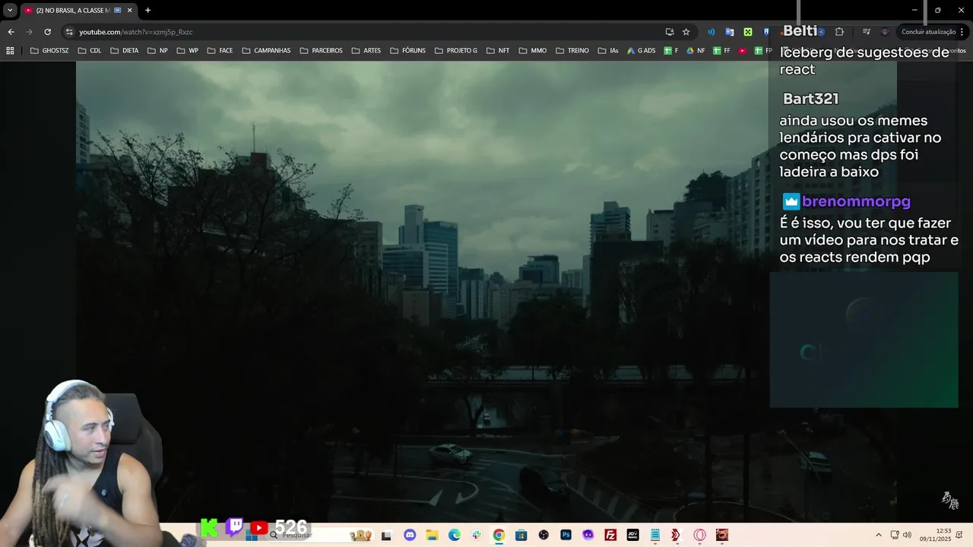Viewport: 973px width, 547px height.
Task: Open a new browser tab
Action: click(147, 10)
